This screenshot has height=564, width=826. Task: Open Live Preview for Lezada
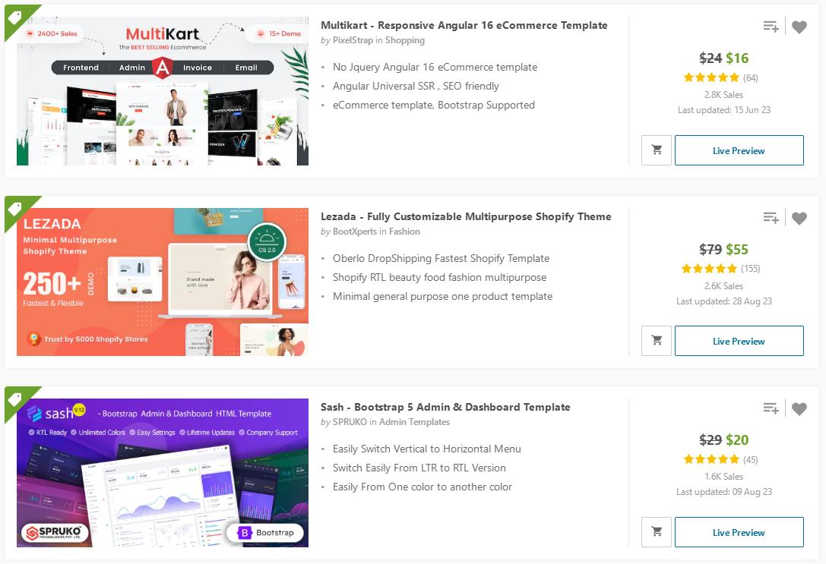coord(739,341)
